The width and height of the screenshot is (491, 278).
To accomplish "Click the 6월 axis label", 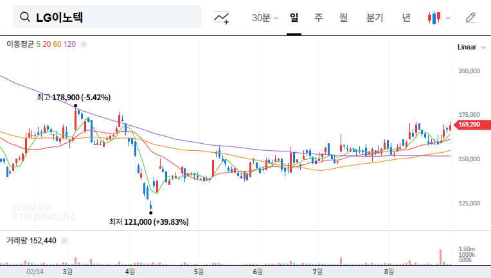I will point(258,272).
